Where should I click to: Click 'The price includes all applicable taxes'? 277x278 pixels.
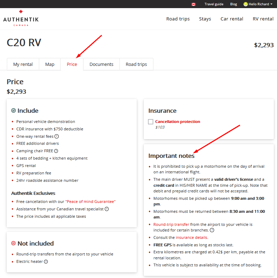click(x=51, y=216)
